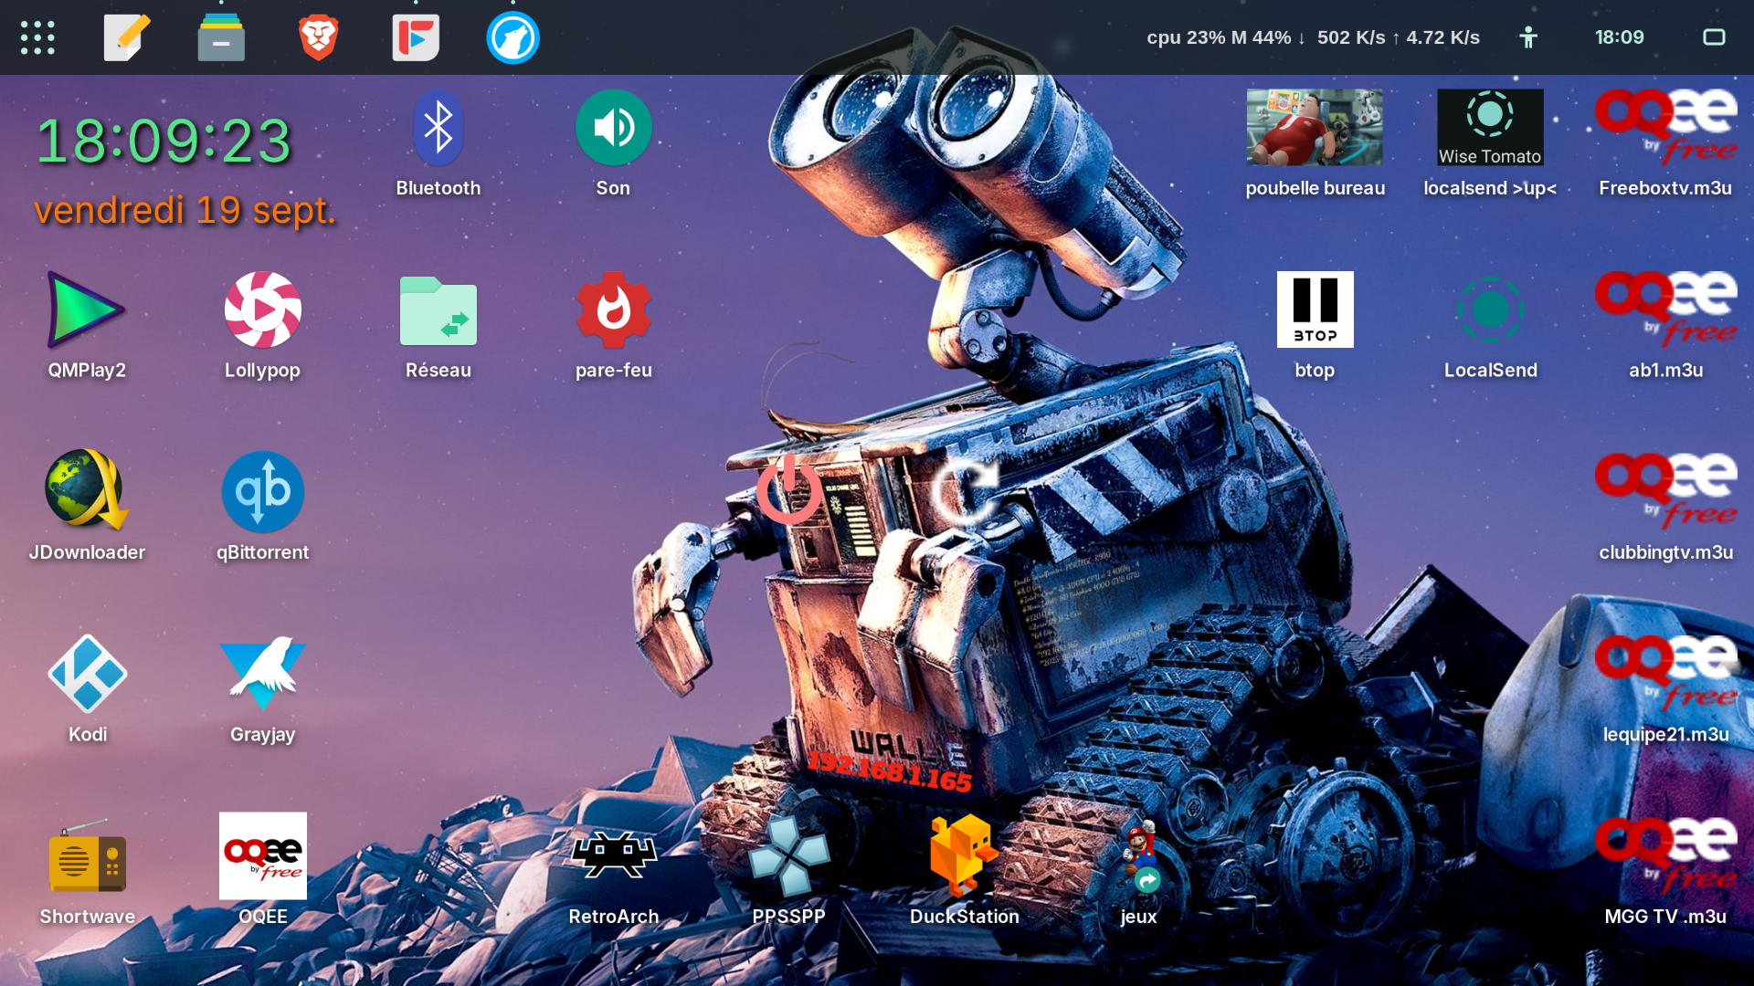Screen dimensions: 1754x986
Task: Click the red power button icon
Action: (x=788, y=490)
